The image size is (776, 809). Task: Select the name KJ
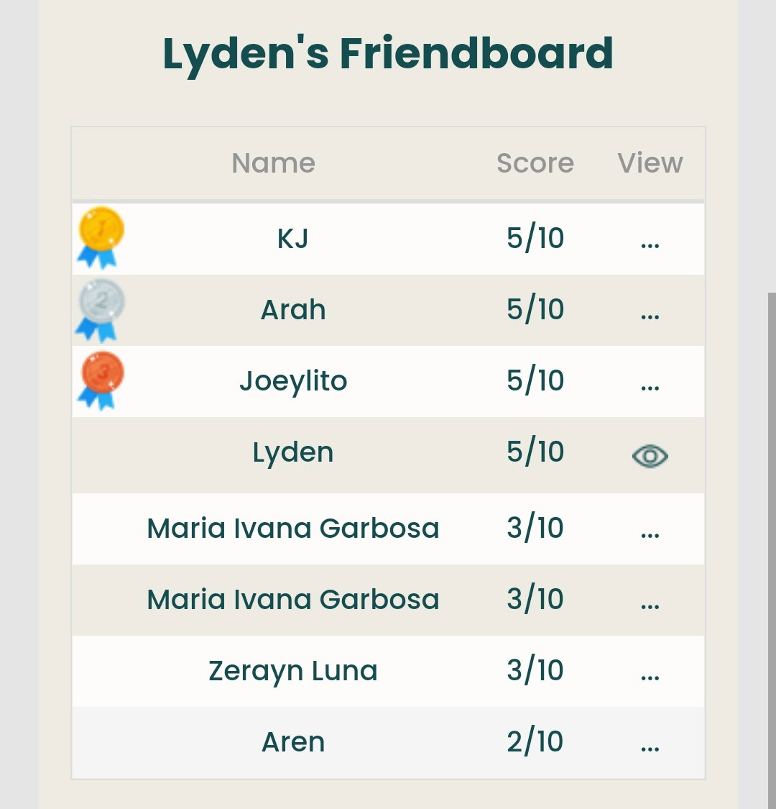(293, 238)
